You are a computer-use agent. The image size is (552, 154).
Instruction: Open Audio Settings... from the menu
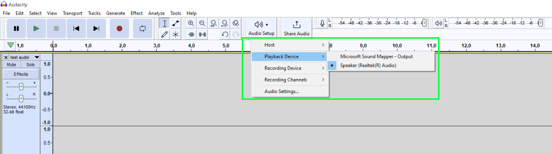tap(290, 91)
